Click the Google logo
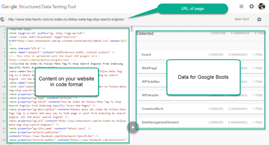 9,7
